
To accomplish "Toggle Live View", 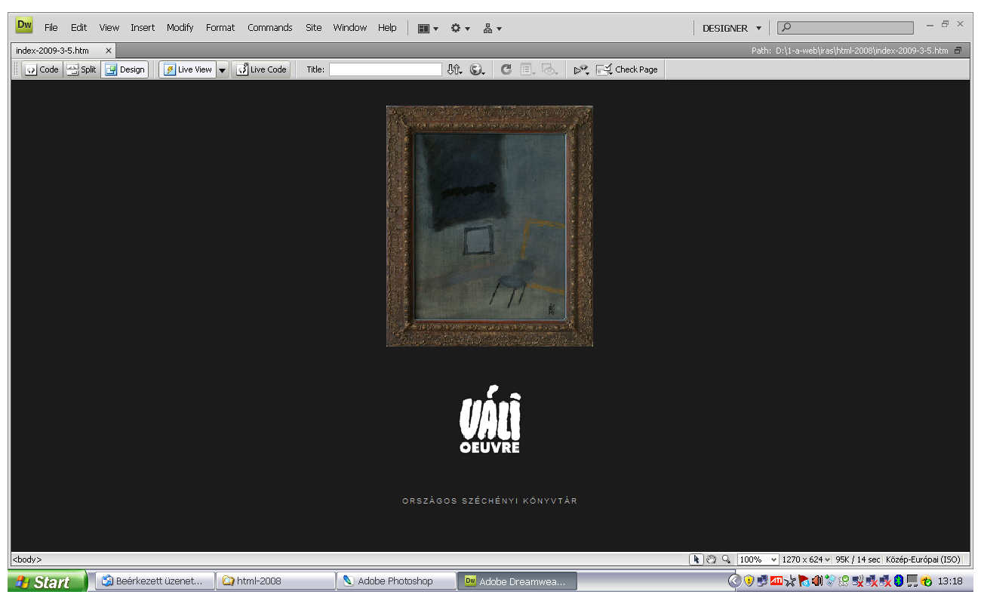I will click(x=188, y=69).
